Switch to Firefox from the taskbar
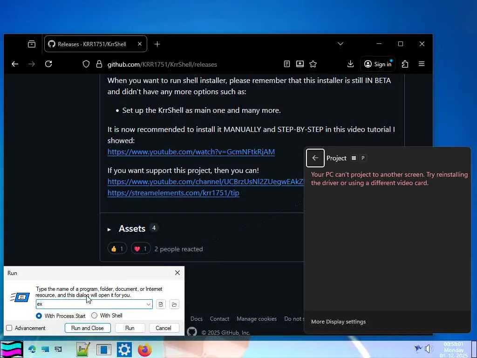The image size is (477, 358). [x=145, y=349]
